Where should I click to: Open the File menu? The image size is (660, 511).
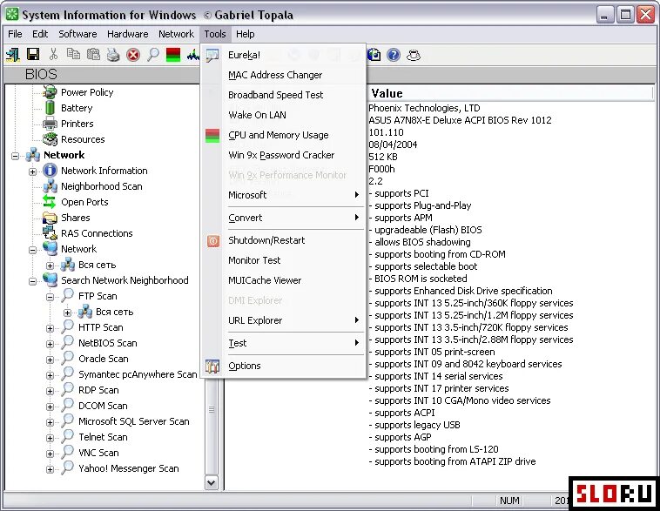[x=15, y=34]
